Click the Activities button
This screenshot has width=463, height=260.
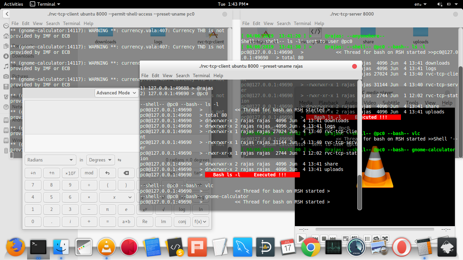[x=14, y=4]
